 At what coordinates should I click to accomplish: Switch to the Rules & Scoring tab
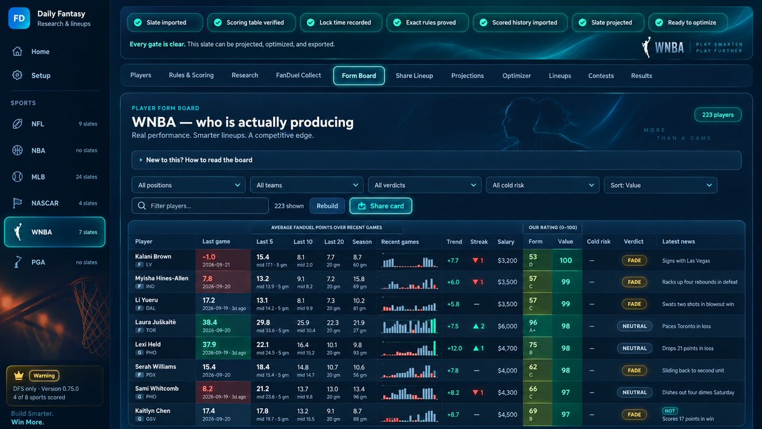(191, 75)
